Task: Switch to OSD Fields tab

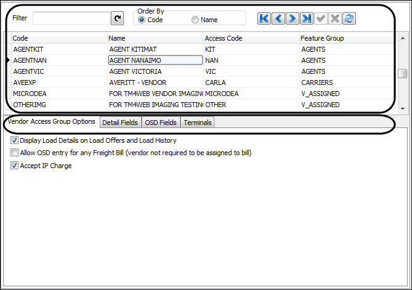Action: 161,123
